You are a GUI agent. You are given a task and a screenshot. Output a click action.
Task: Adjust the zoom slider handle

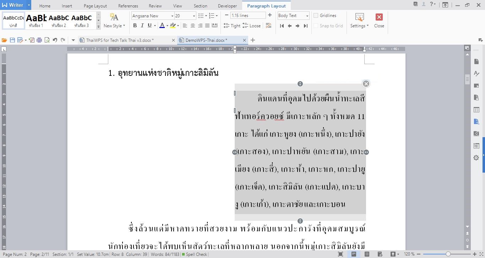click(x=448, y=254)
